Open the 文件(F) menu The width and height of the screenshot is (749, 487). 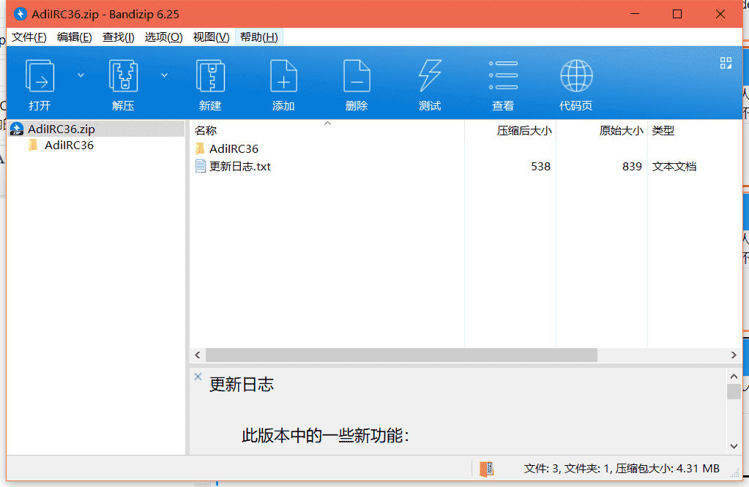tap(29, 37)
